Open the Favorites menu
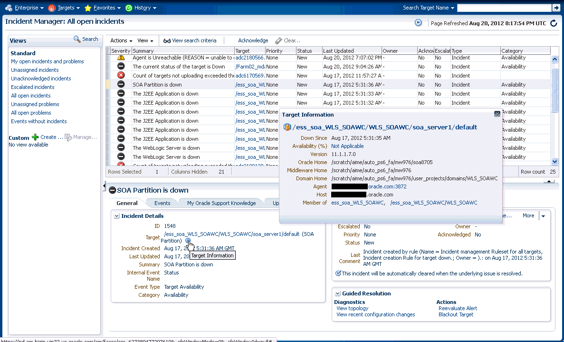This screenshot has height=342, width=564. (103, 8)
